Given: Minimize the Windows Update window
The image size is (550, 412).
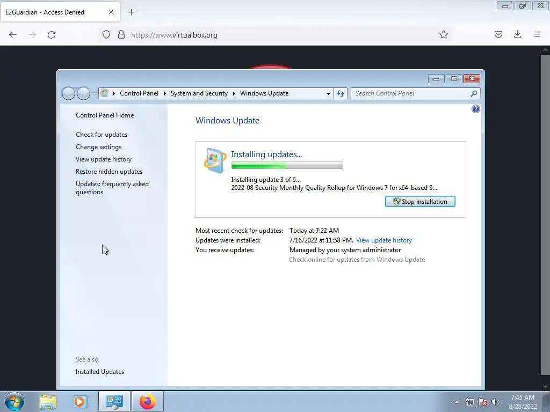Looking at the screenshot, I should pyautogui.click(x=436, y=79).
